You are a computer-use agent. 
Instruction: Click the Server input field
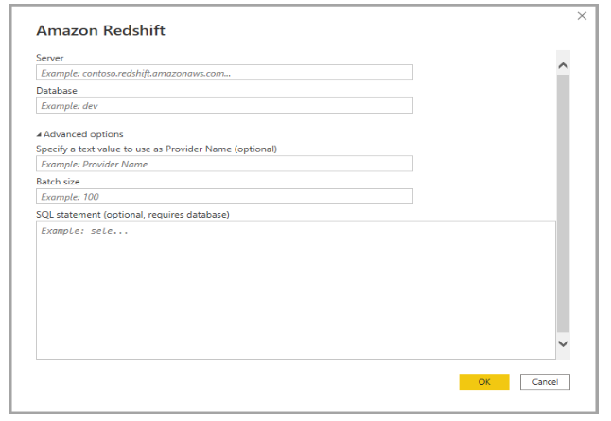(224, 73)
